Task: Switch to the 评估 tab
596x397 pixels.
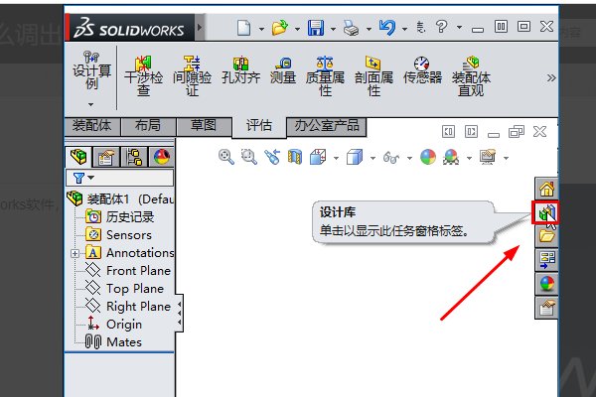Action: point(259,126)
